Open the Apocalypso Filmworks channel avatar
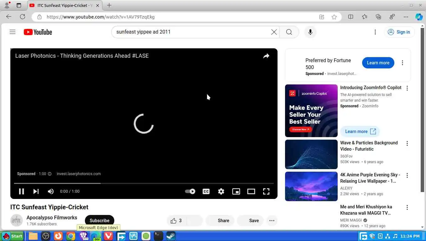Viewport: 426px width, 241px height. tap(17, 221)
